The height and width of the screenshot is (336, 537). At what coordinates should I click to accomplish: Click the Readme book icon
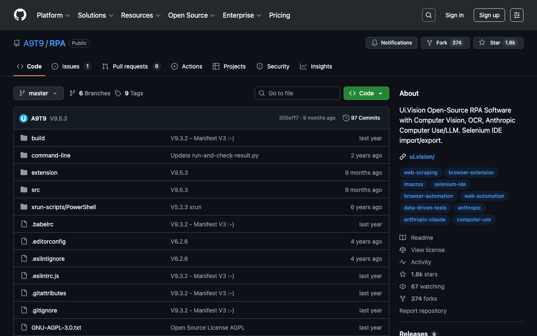403,238
